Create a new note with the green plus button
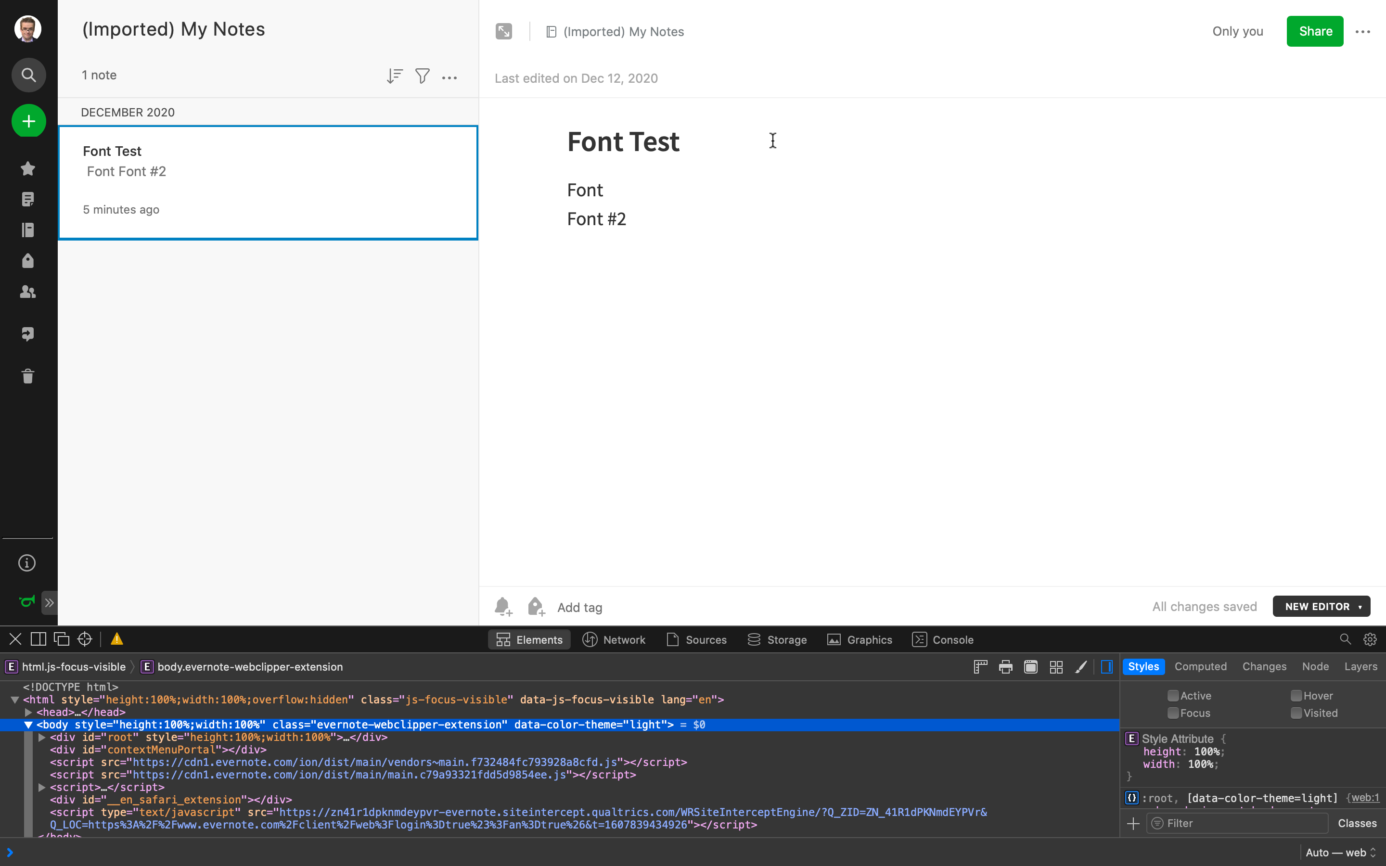The image size is (1386, 866). [x=29, y=121]
